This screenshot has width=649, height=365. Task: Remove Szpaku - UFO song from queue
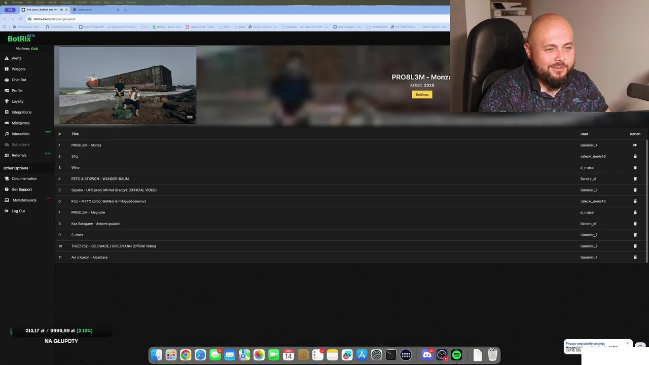coord(635,190)
